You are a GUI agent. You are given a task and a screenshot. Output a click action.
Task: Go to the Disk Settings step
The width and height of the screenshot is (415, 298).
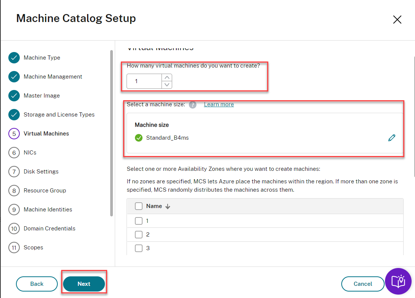coord(41,172)
